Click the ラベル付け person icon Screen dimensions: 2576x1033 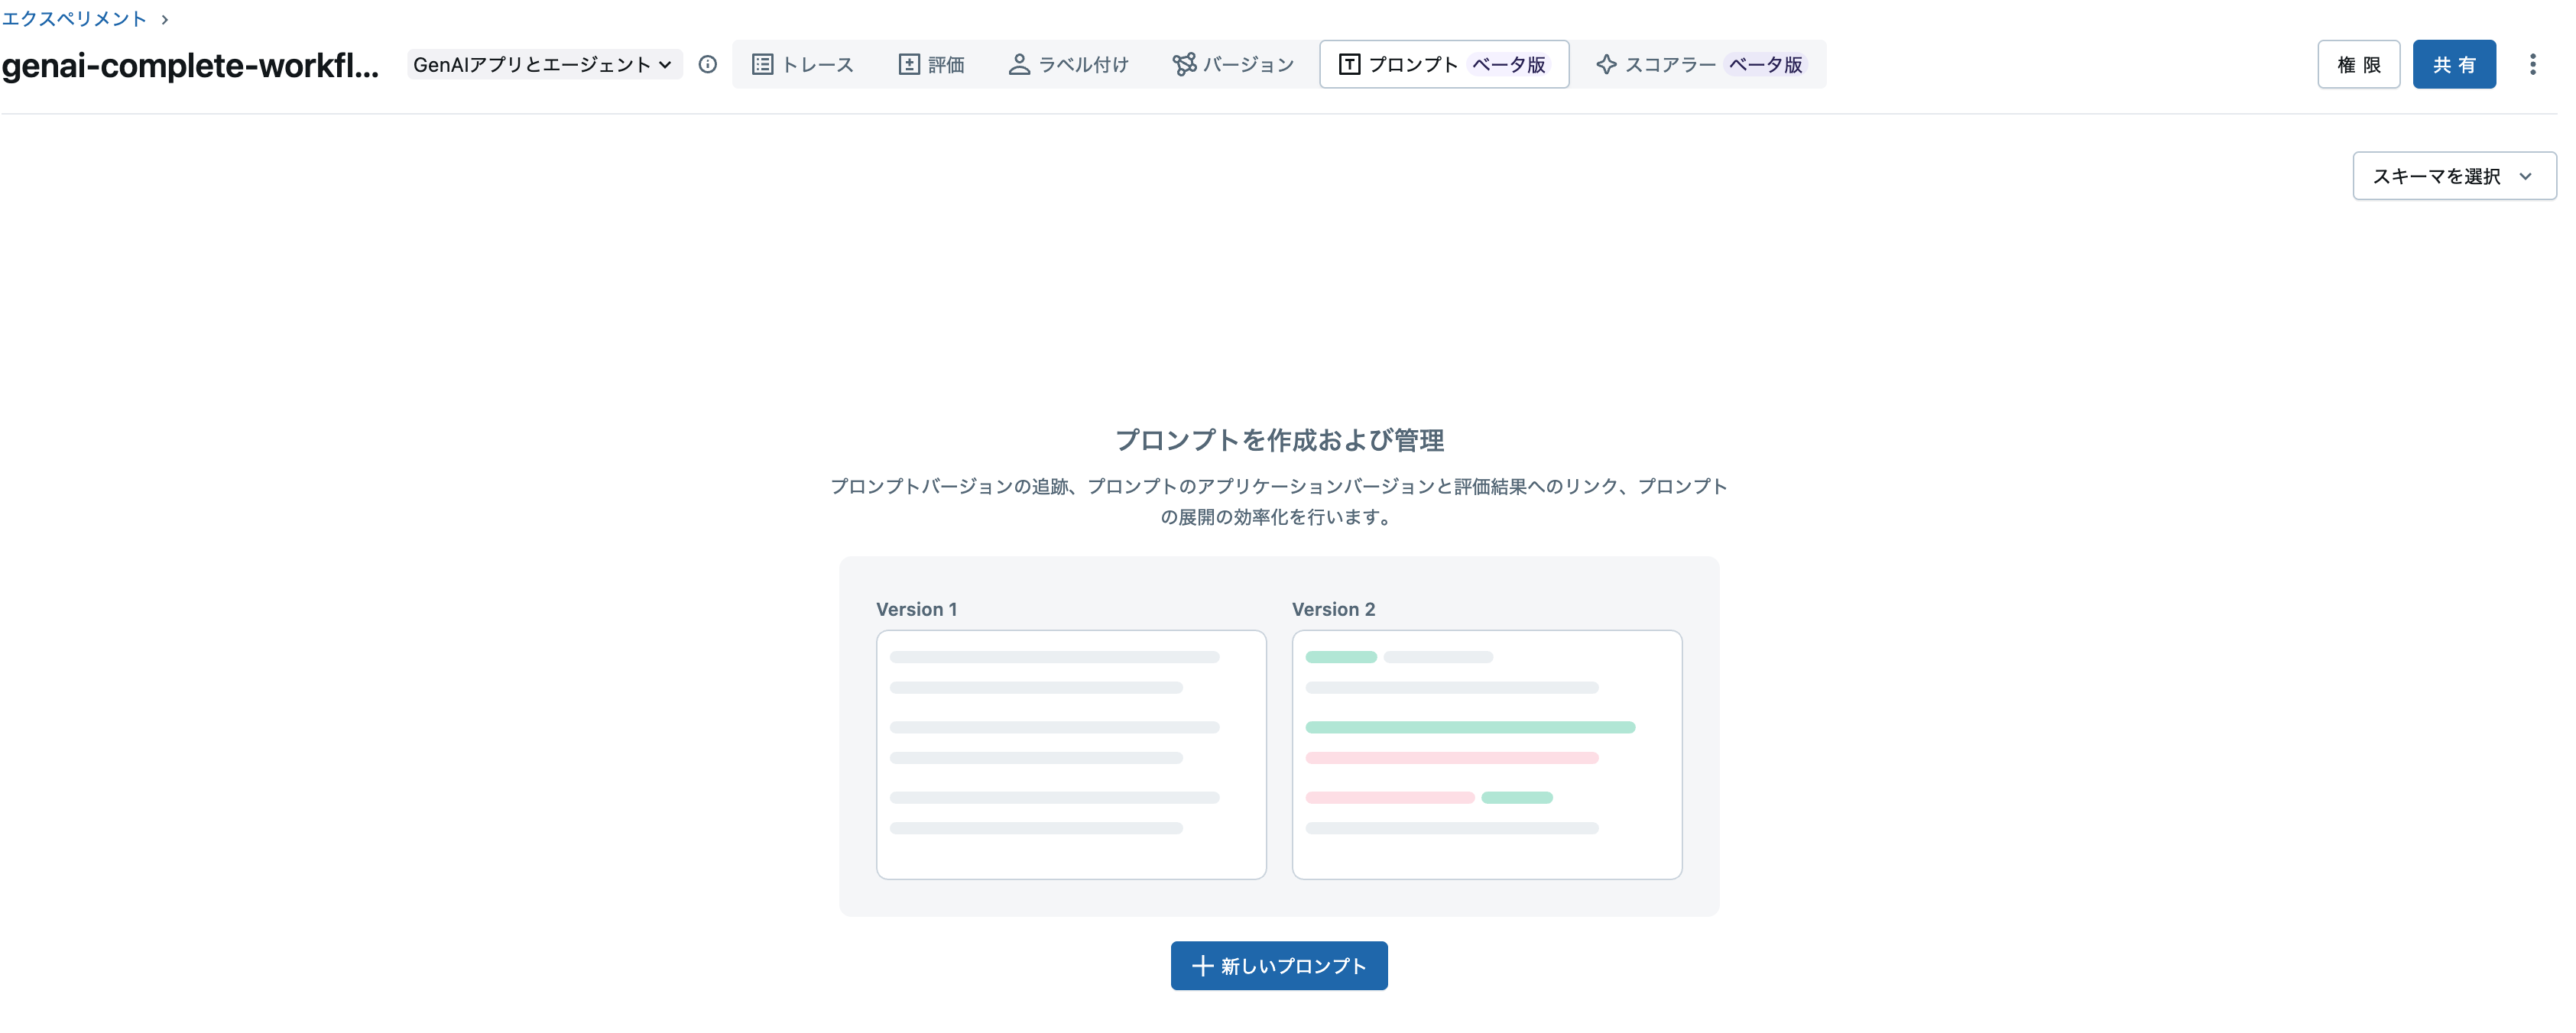[x=1019, y=64]
